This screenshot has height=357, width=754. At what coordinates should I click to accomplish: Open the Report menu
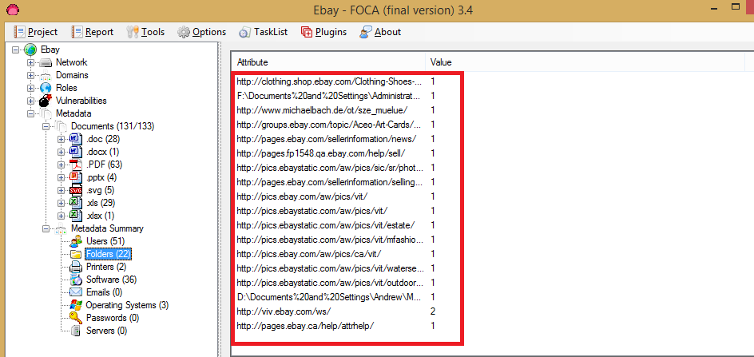click(93, 32)
